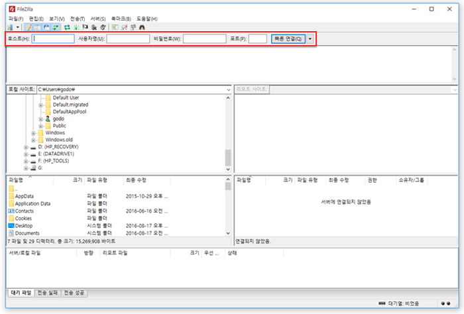Viewport: 464px width, 314px height.
Task: Expand the godo folder node
Action: tap(41, 119)
